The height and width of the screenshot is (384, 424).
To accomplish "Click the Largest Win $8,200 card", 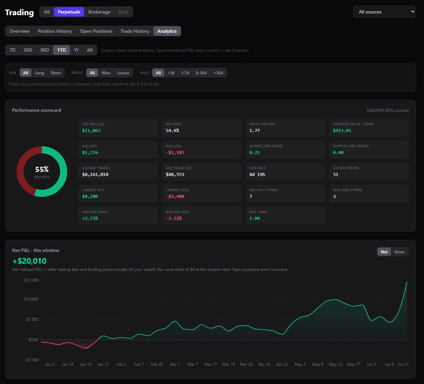I will click(118, 193).
